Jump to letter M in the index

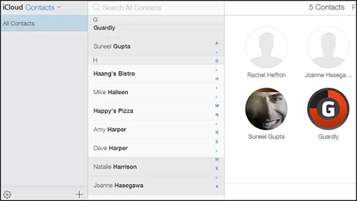click(x=217, y=106)
